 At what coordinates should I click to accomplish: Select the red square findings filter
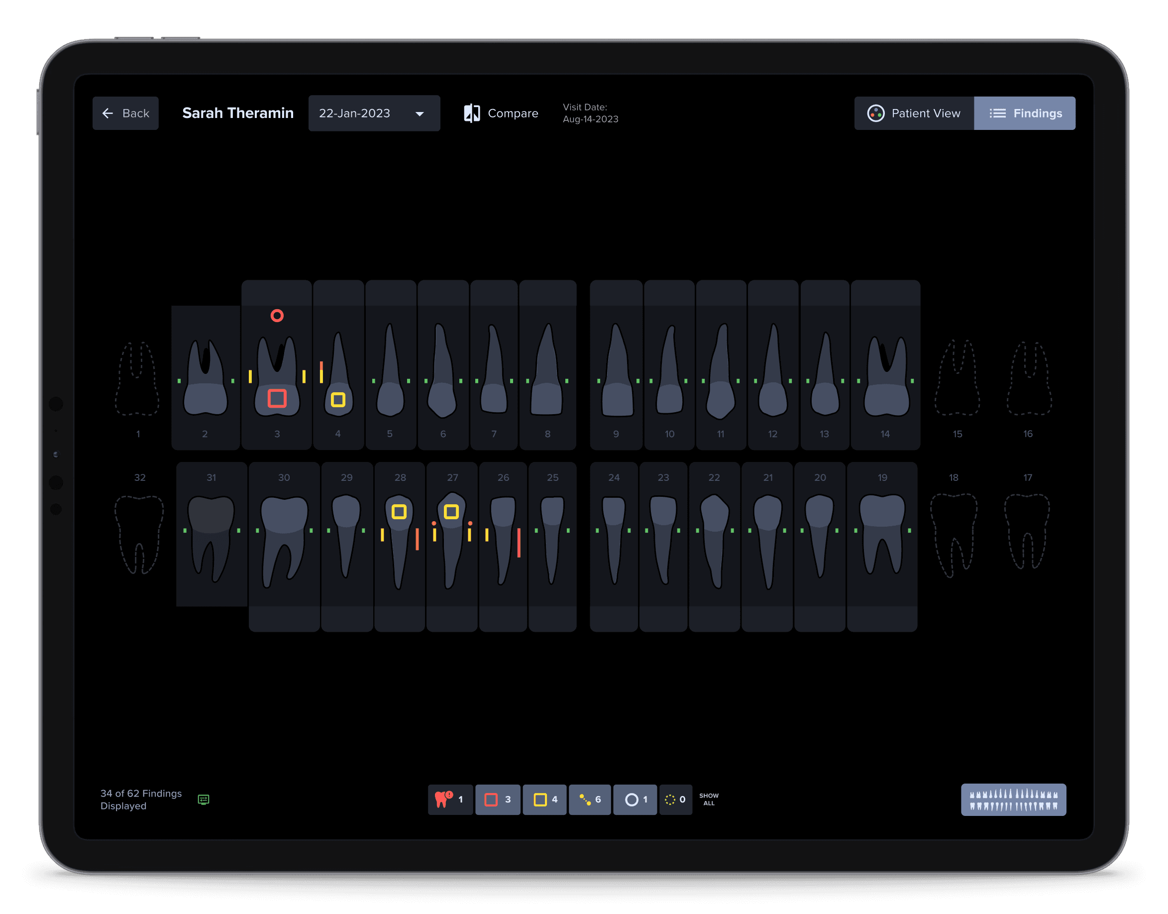click(497, 800)
